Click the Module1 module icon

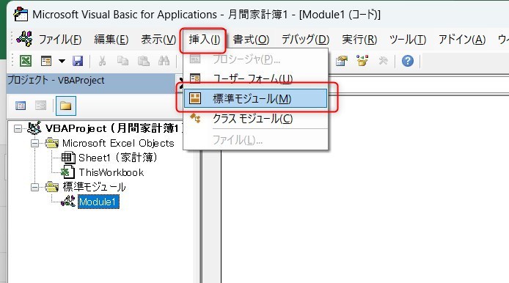(68, 201)
